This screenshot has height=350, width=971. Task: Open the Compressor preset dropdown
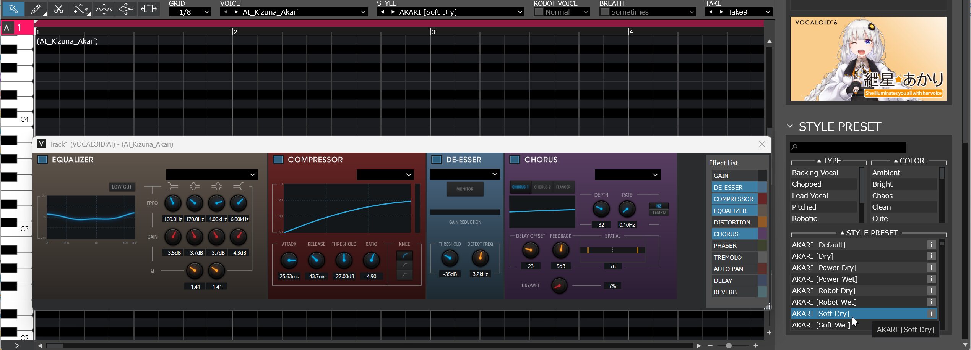(x=385, y=174)
